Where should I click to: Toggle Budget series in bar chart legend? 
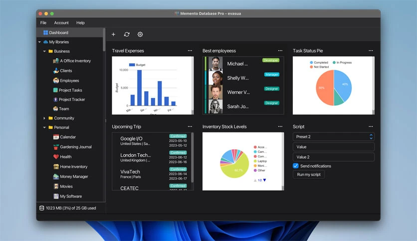(x=137, y=65)
